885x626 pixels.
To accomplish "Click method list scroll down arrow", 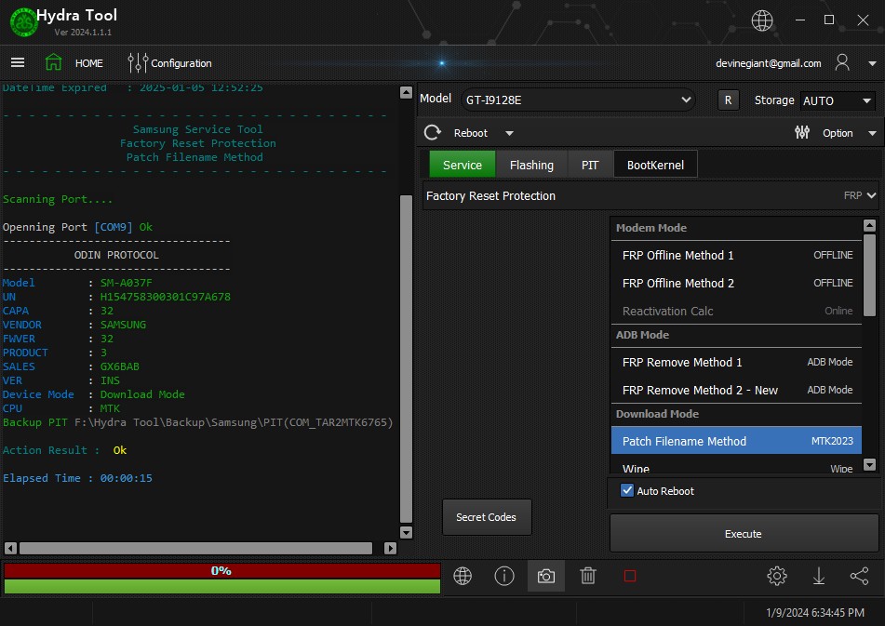I will coord(870,465).
